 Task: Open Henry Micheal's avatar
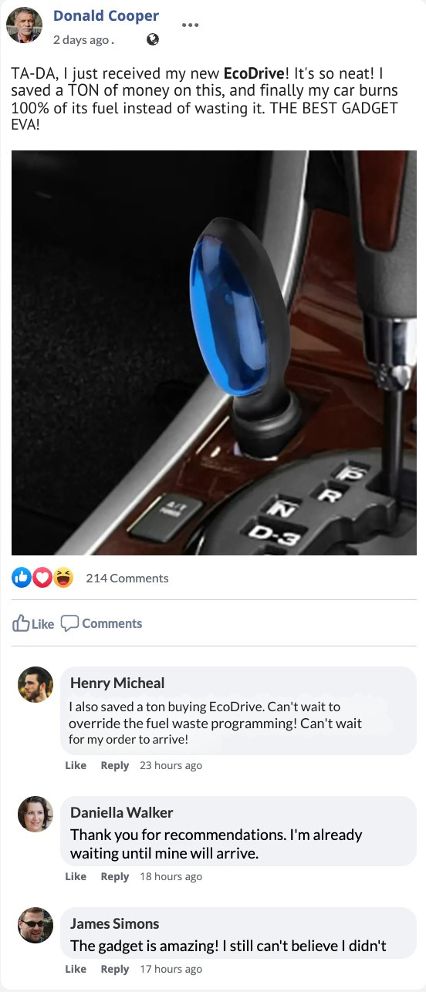[x=35, y=684]
